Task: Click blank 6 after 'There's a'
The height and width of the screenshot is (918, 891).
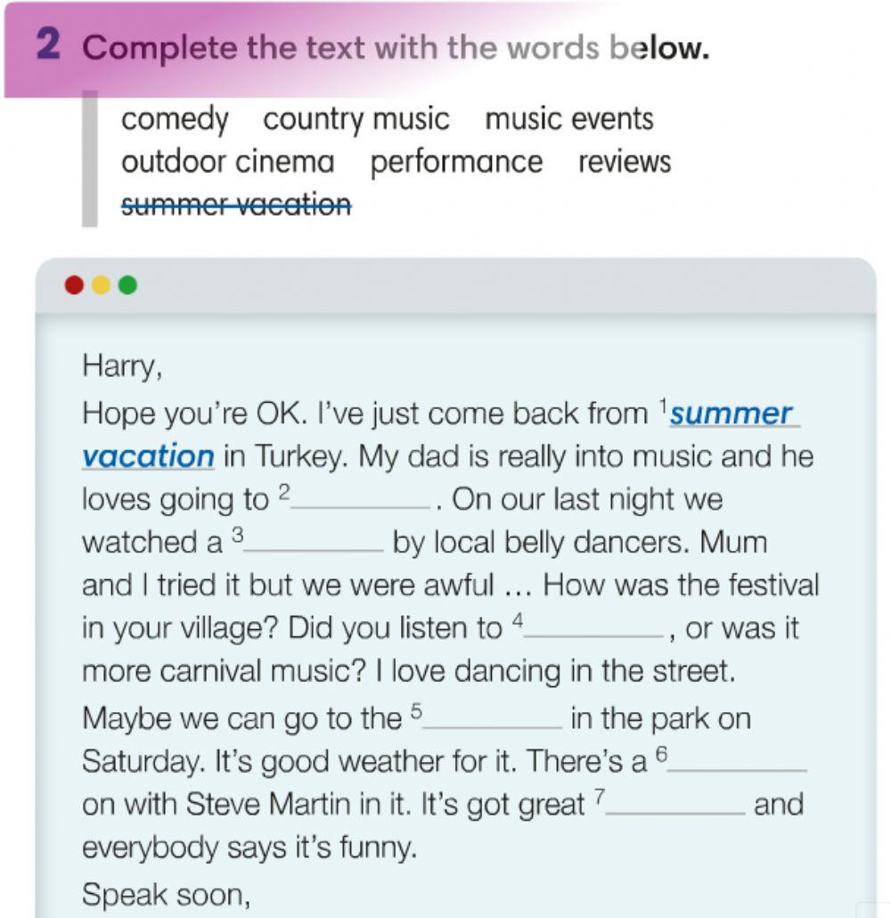Action: (x=737, y=761)
